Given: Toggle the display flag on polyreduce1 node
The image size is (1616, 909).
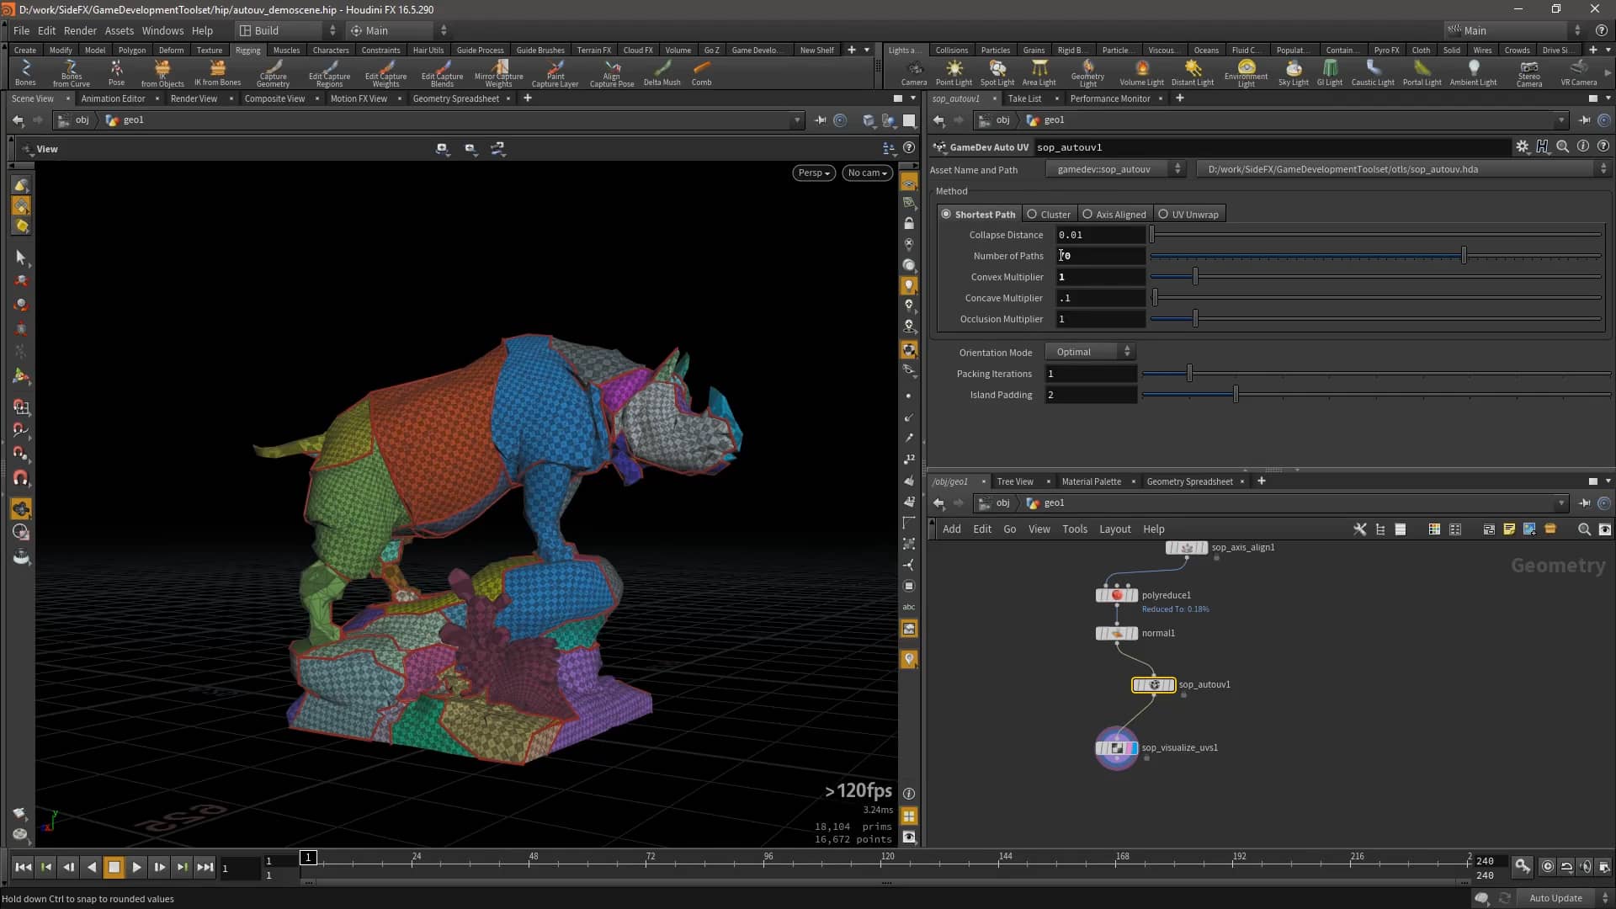Looking at the screenshot, I should 1134,595.
